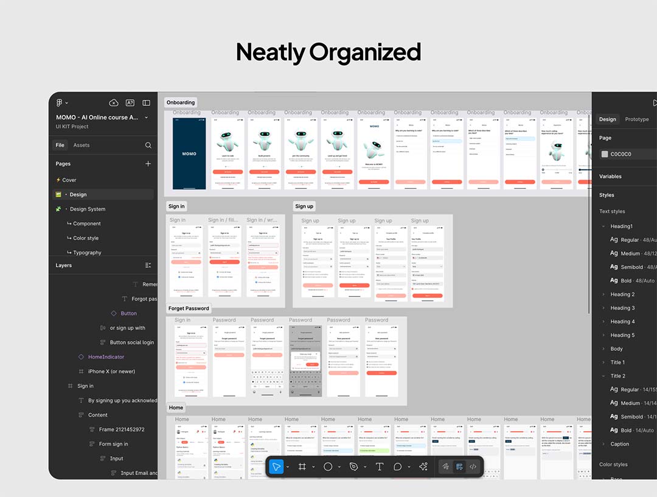
Task: Collapse the Heading1 text style group
Action: tap(604, 227)
